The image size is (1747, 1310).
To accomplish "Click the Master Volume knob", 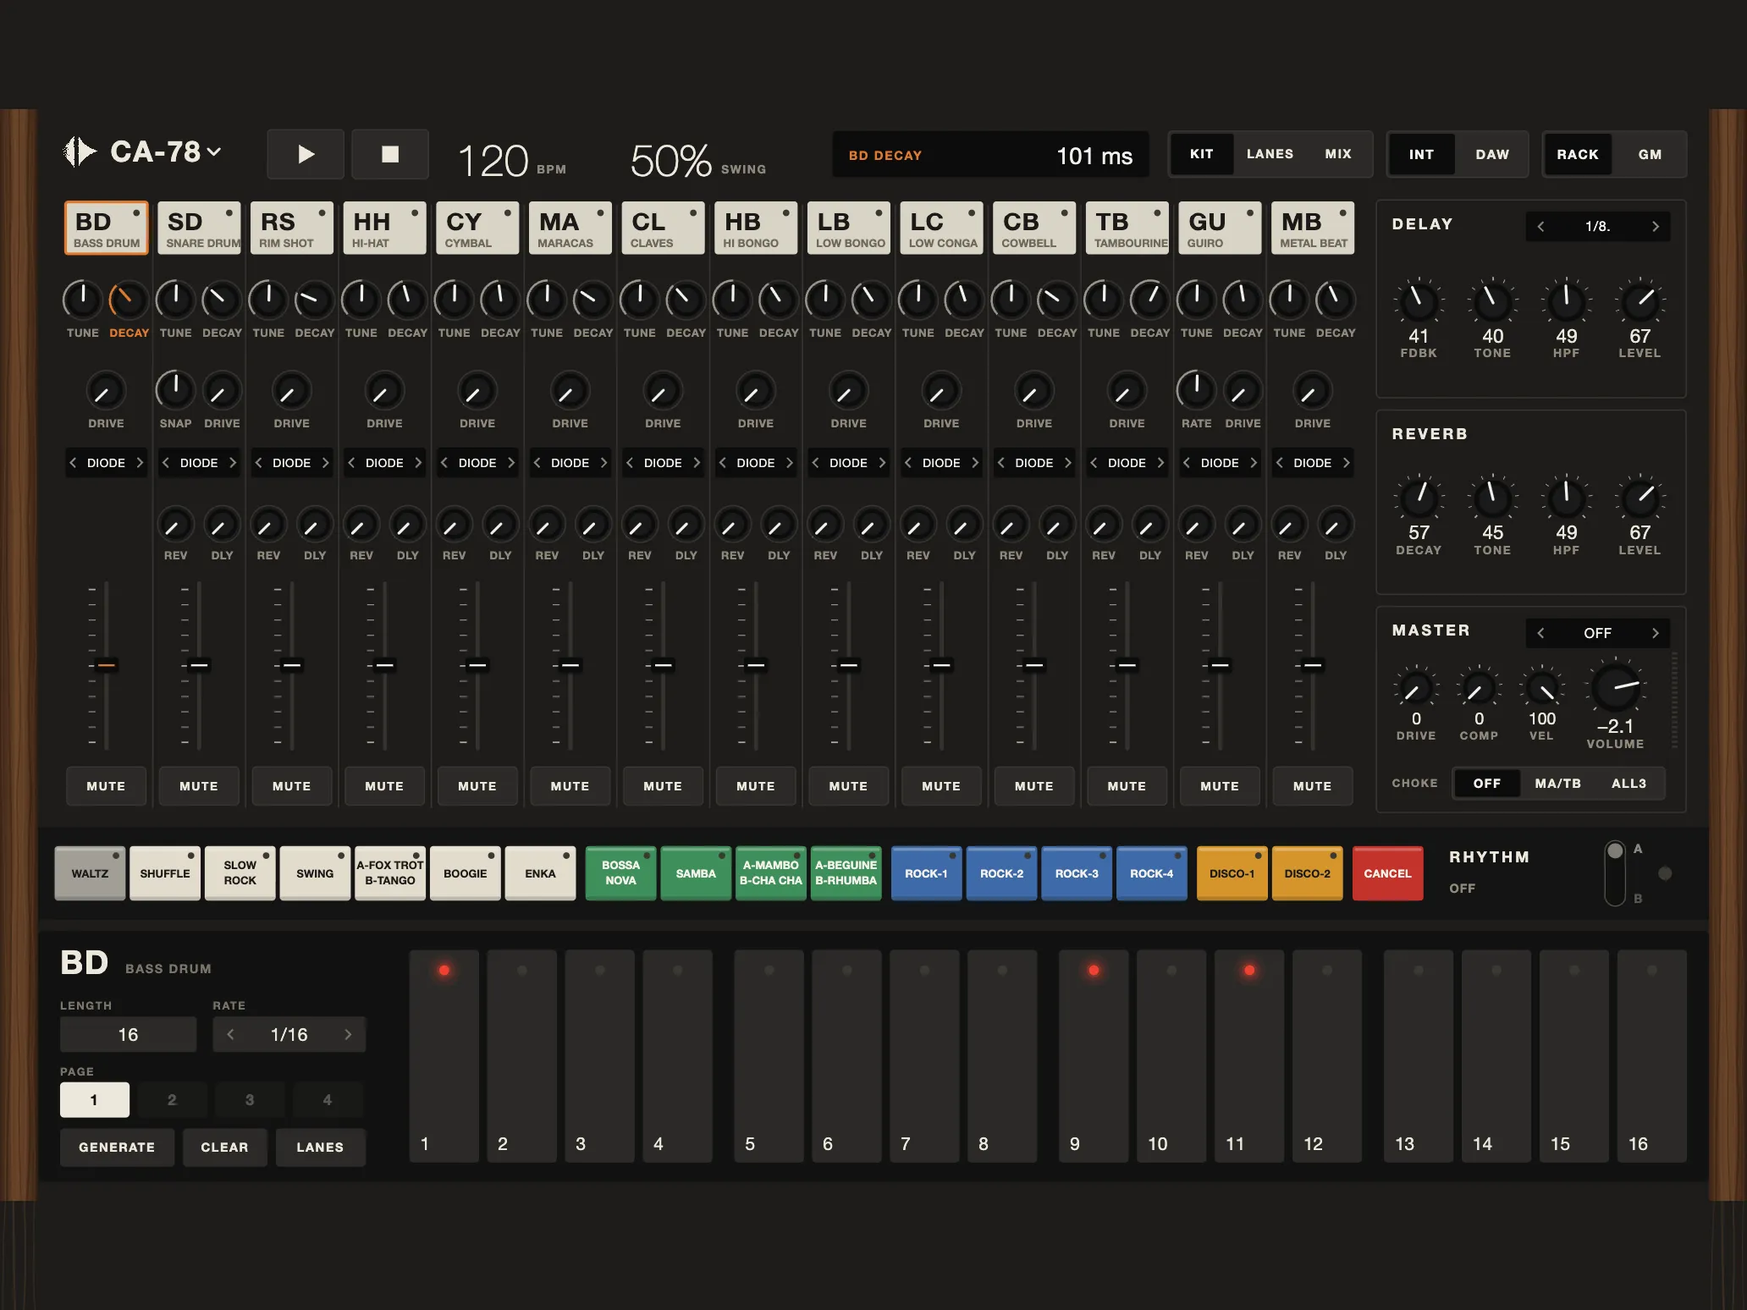I will click(x=1615, y=687).
